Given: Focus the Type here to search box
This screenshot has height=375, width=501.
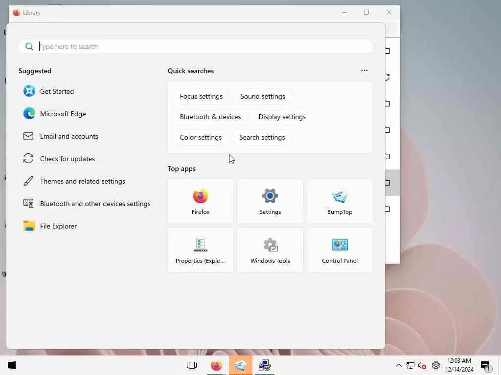Looking at the screenshot, I should pyautogui.click(x=196, y=46).
